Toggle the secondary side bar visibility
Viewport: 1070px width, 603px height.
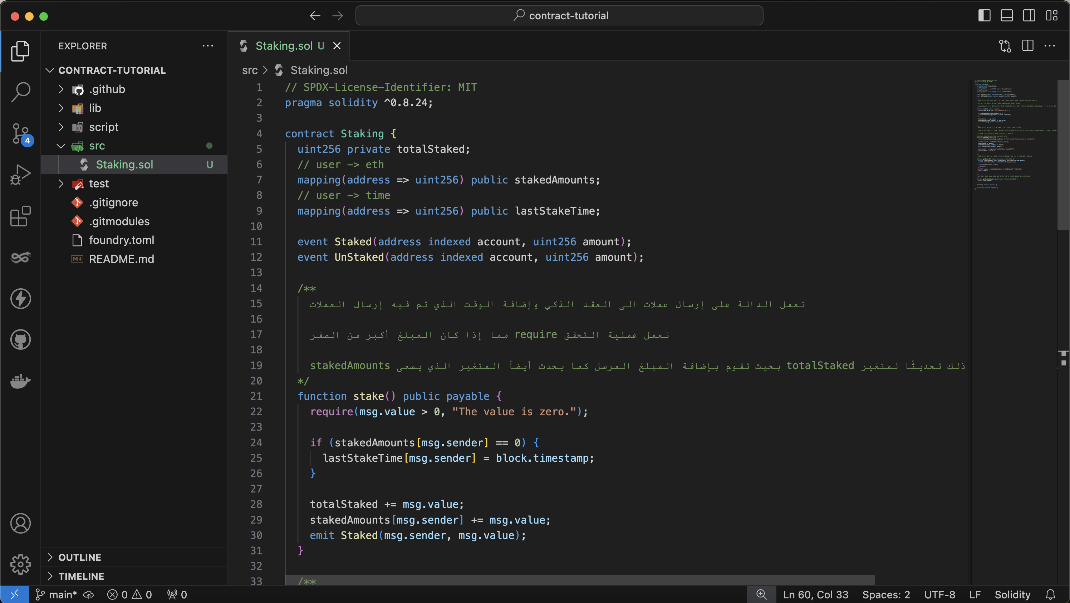point(1029,16)
